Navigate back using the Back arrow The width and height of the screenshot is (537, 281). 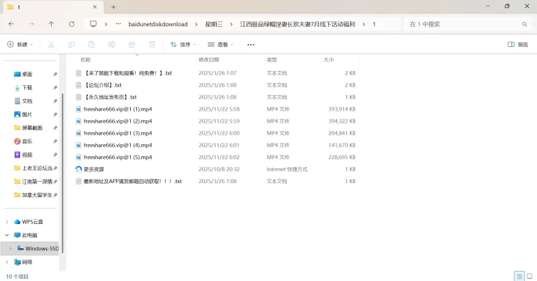[x=11, y=24]
